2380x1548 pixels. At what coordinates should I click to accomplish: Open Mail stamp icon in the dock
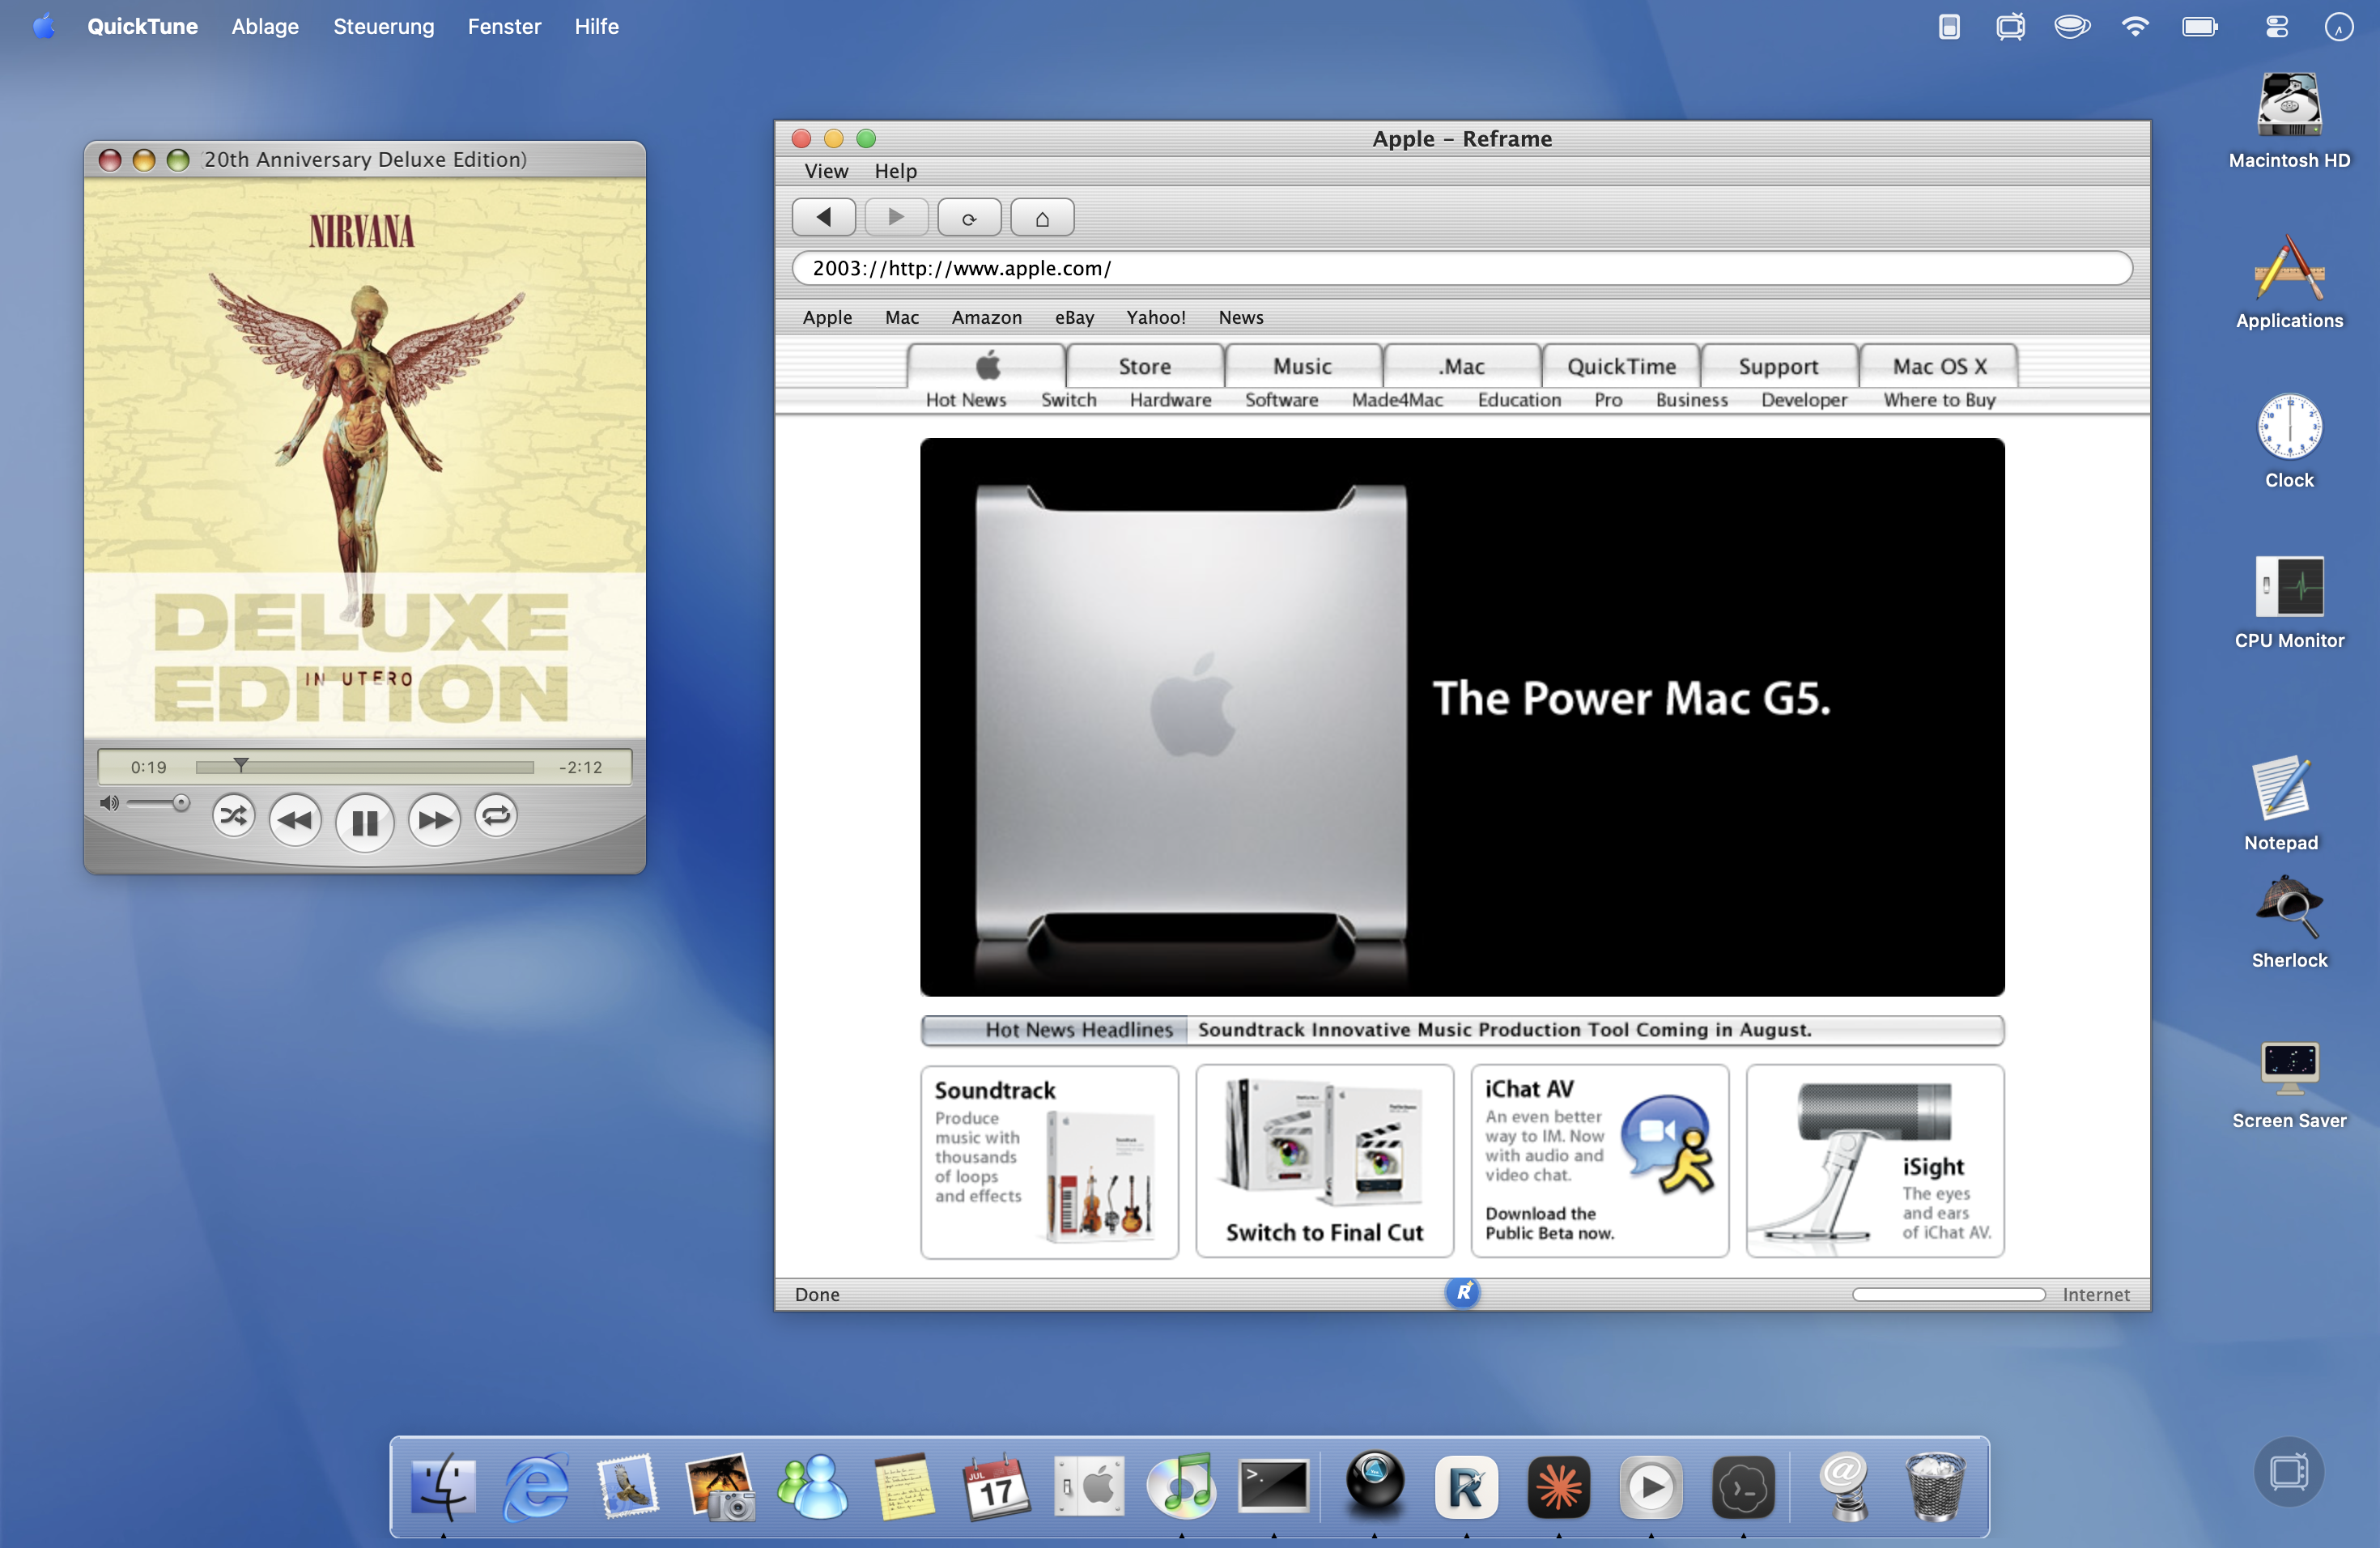coord(628,1486)
